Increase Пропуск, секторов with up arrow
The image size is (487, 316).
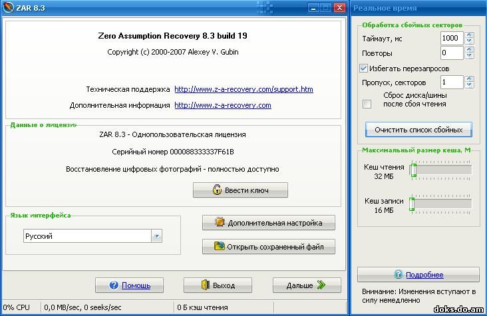point(469,79)
